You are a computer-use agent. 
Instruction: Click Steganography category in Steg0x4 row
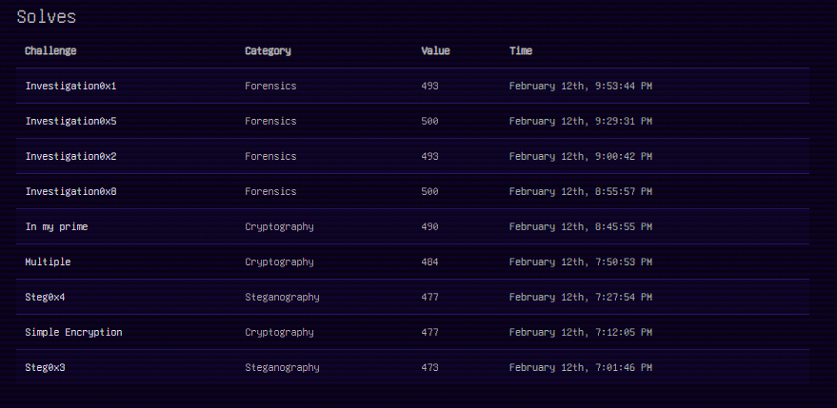point(282,298)
